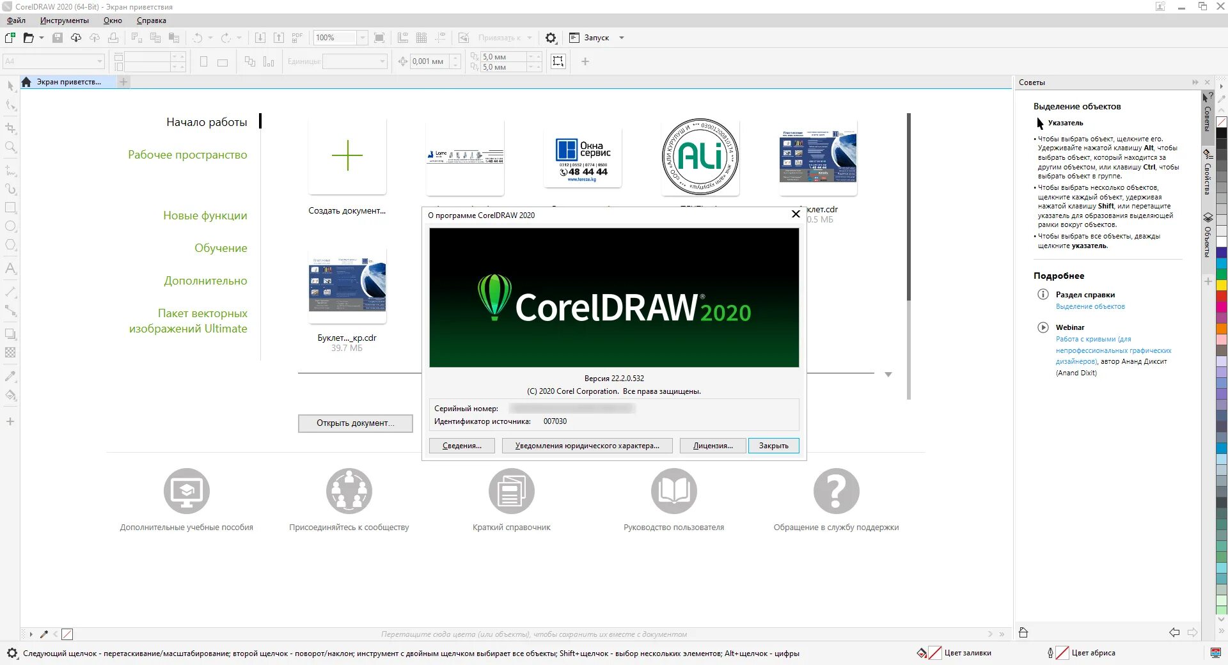Image resolution: width=1228 pixels, height=665 pixels.
Task: Click the Сведения button in About dialog
Action: pos(462,446)
